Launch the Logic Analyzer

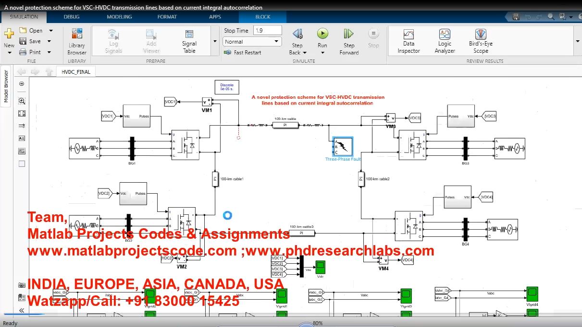coord(445,41)
